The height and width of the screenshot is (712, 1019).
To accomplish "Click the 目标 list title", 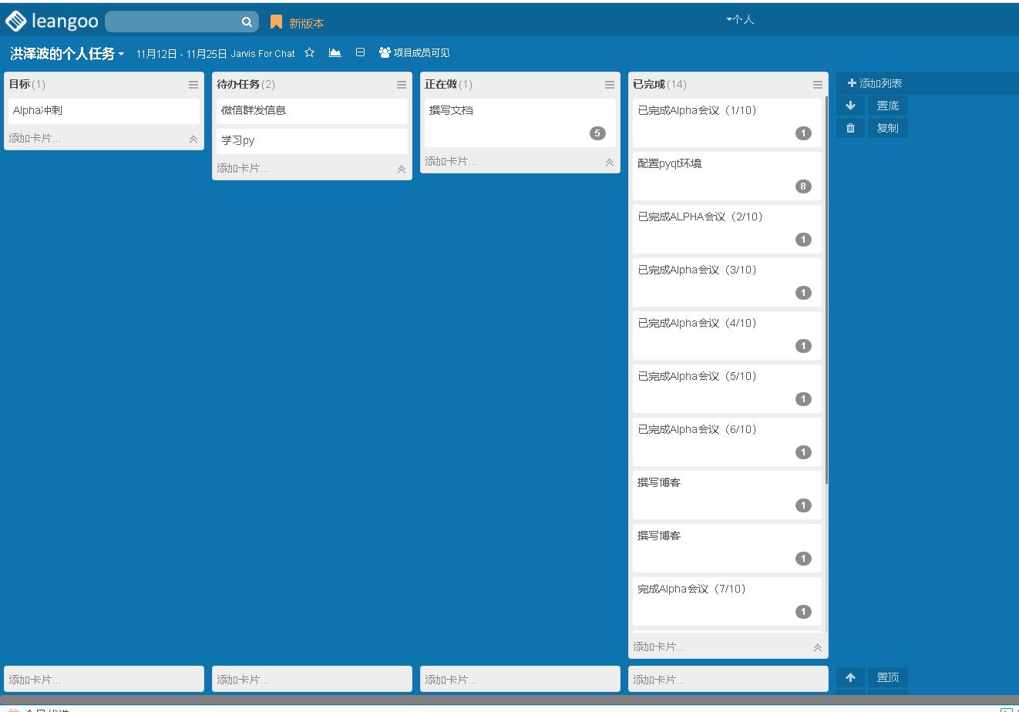I will point(19,84).
